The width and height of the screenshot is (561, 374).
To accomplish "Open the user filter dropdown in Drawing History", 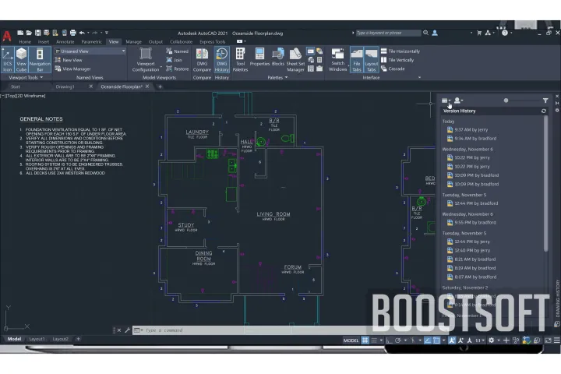I will pos(458,101).
